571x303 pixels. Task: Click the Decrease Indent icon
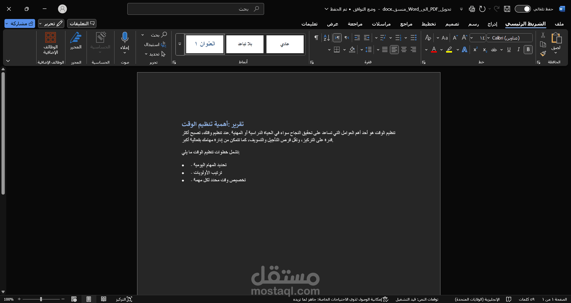(367, 38)
